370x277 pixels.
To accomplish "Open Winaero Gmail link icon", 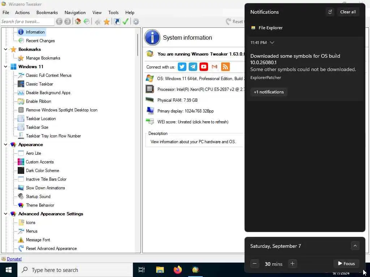I will click(x=215, y=67).
